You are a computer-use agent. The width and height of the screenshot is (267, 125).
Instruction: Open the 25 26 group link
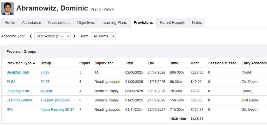pos(45,82)
